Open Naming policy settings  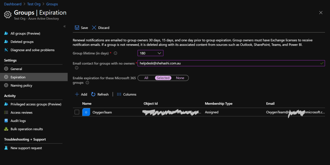tap(21, 86)
